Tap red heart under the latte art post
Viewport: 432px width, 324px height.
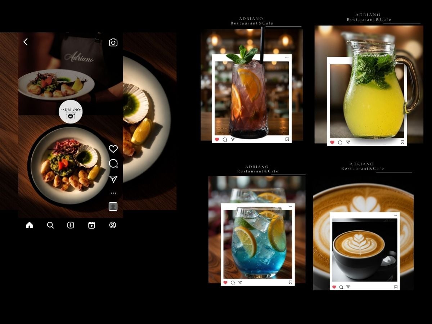coord(334,287)
